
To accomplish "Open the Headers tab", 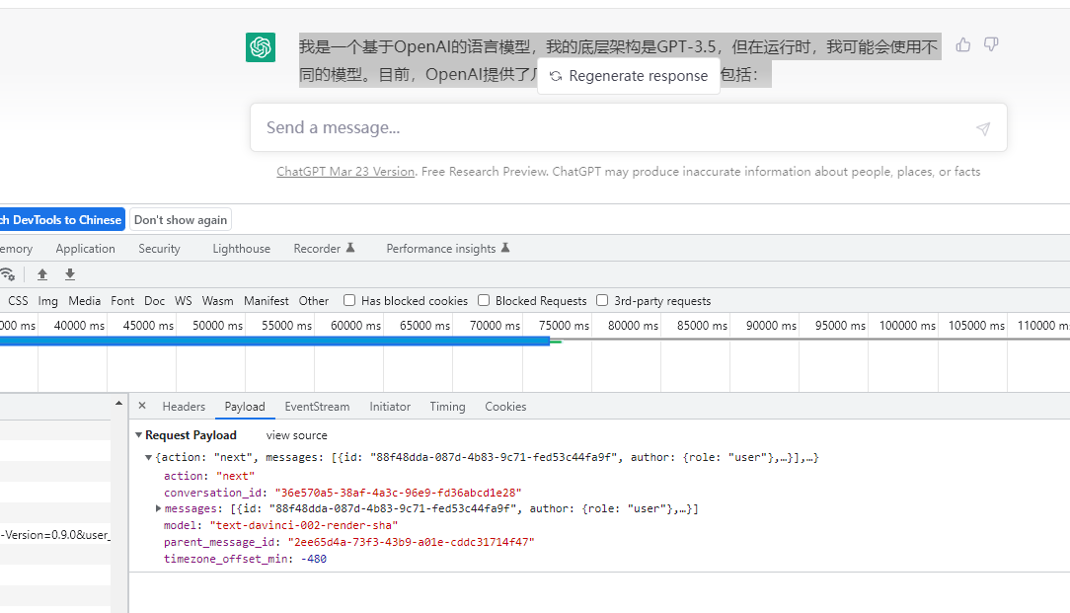I will [x=184, y=406].
